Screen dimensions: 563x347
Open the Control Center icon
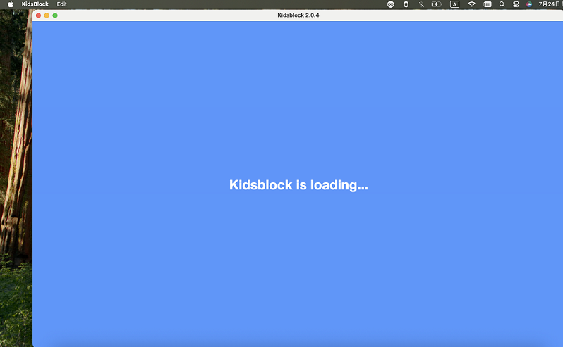point(516,4)
